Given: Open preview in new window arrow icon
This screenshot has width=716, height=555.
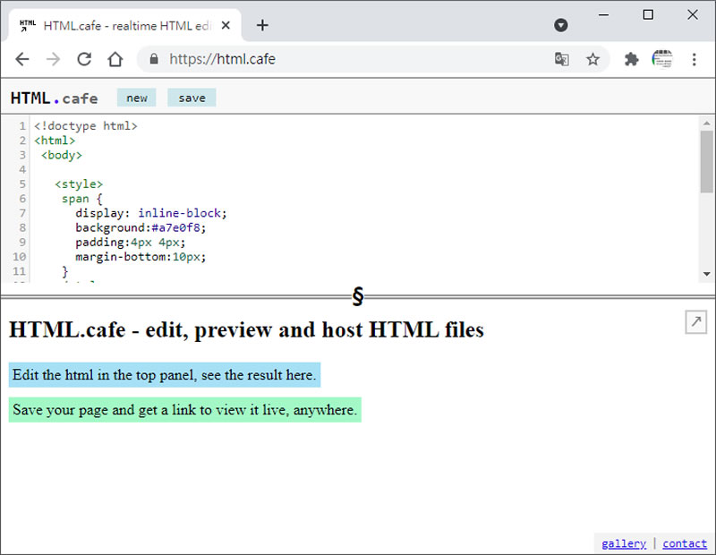Looking at the screenshot, I should pyautogui.click(x=695, y=322).
